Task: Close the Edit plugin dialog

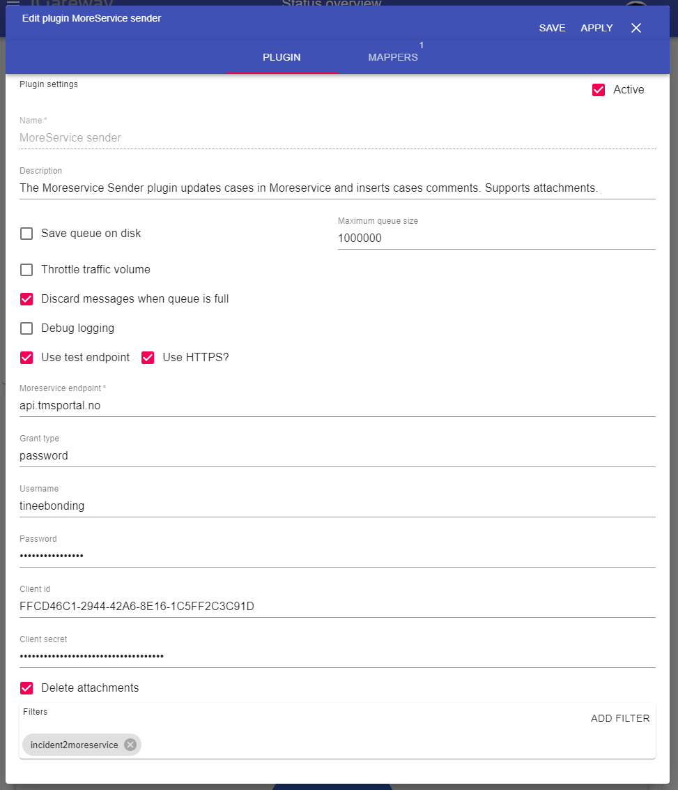Action: [635, 28]
